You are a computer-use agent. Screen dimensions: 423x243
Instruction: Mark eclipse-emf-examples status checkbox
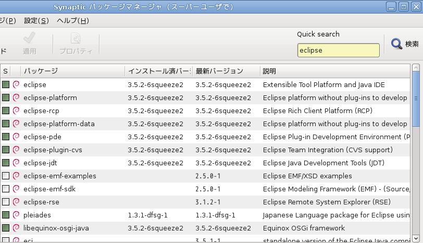[x=6, y=176]
